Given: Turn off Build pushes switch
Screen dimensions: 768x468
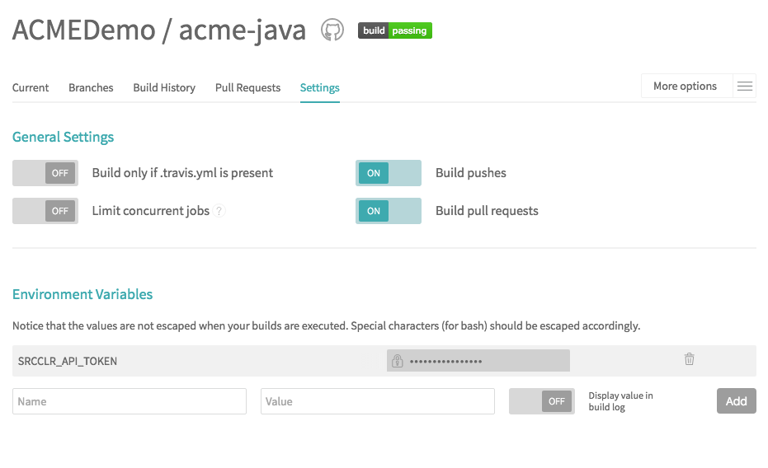Looking at the screenshot, I should 389,173.
